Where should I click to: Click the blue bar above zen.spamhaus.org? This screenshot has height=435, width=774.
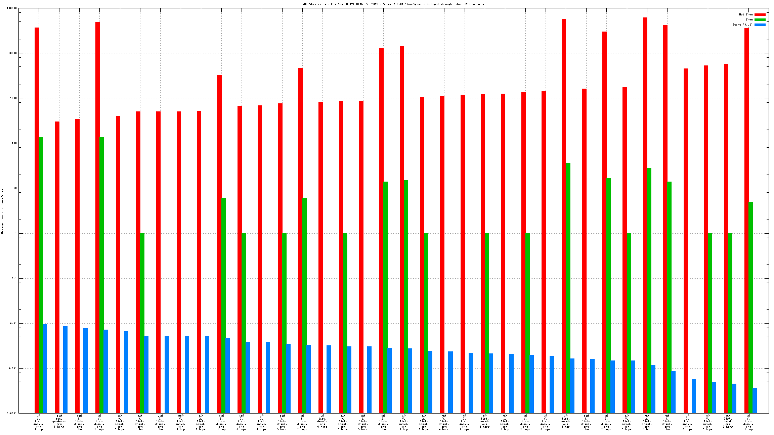click(x=65, y=369)
